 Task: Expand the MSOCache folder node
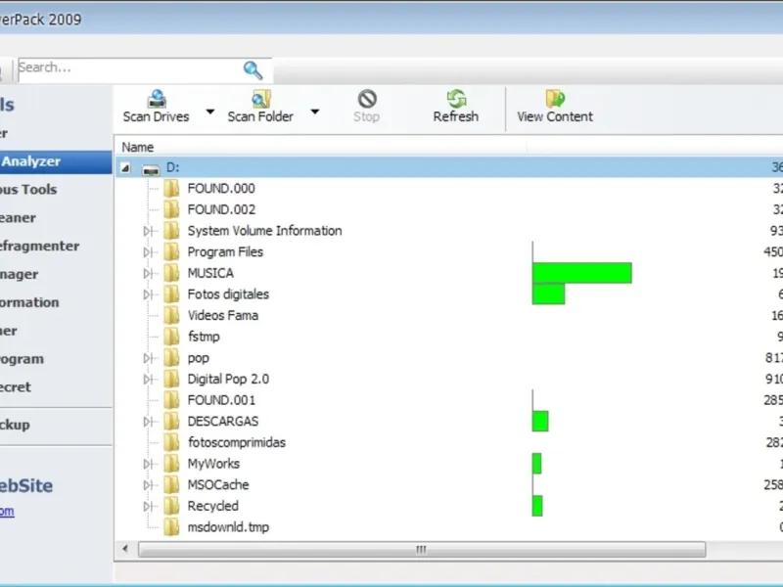coord(148,485)
